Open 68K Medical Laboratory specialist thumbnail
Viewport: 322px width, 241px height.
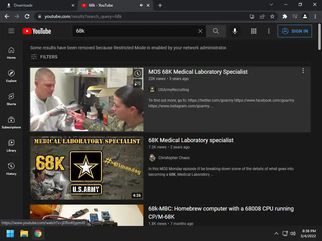coord(87,168)
